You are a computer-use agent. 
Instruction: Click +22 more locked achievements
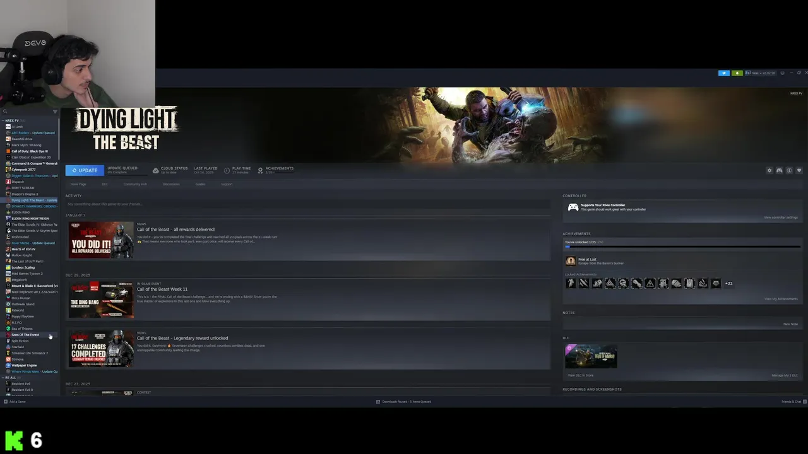click(728, 284)
